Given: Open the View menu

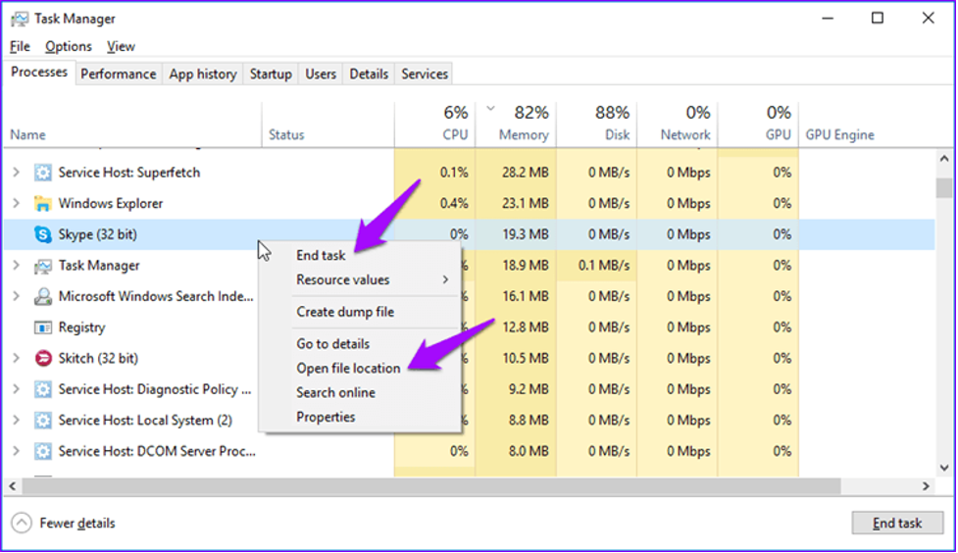Looking at the screenshot, I should [121, 46].
